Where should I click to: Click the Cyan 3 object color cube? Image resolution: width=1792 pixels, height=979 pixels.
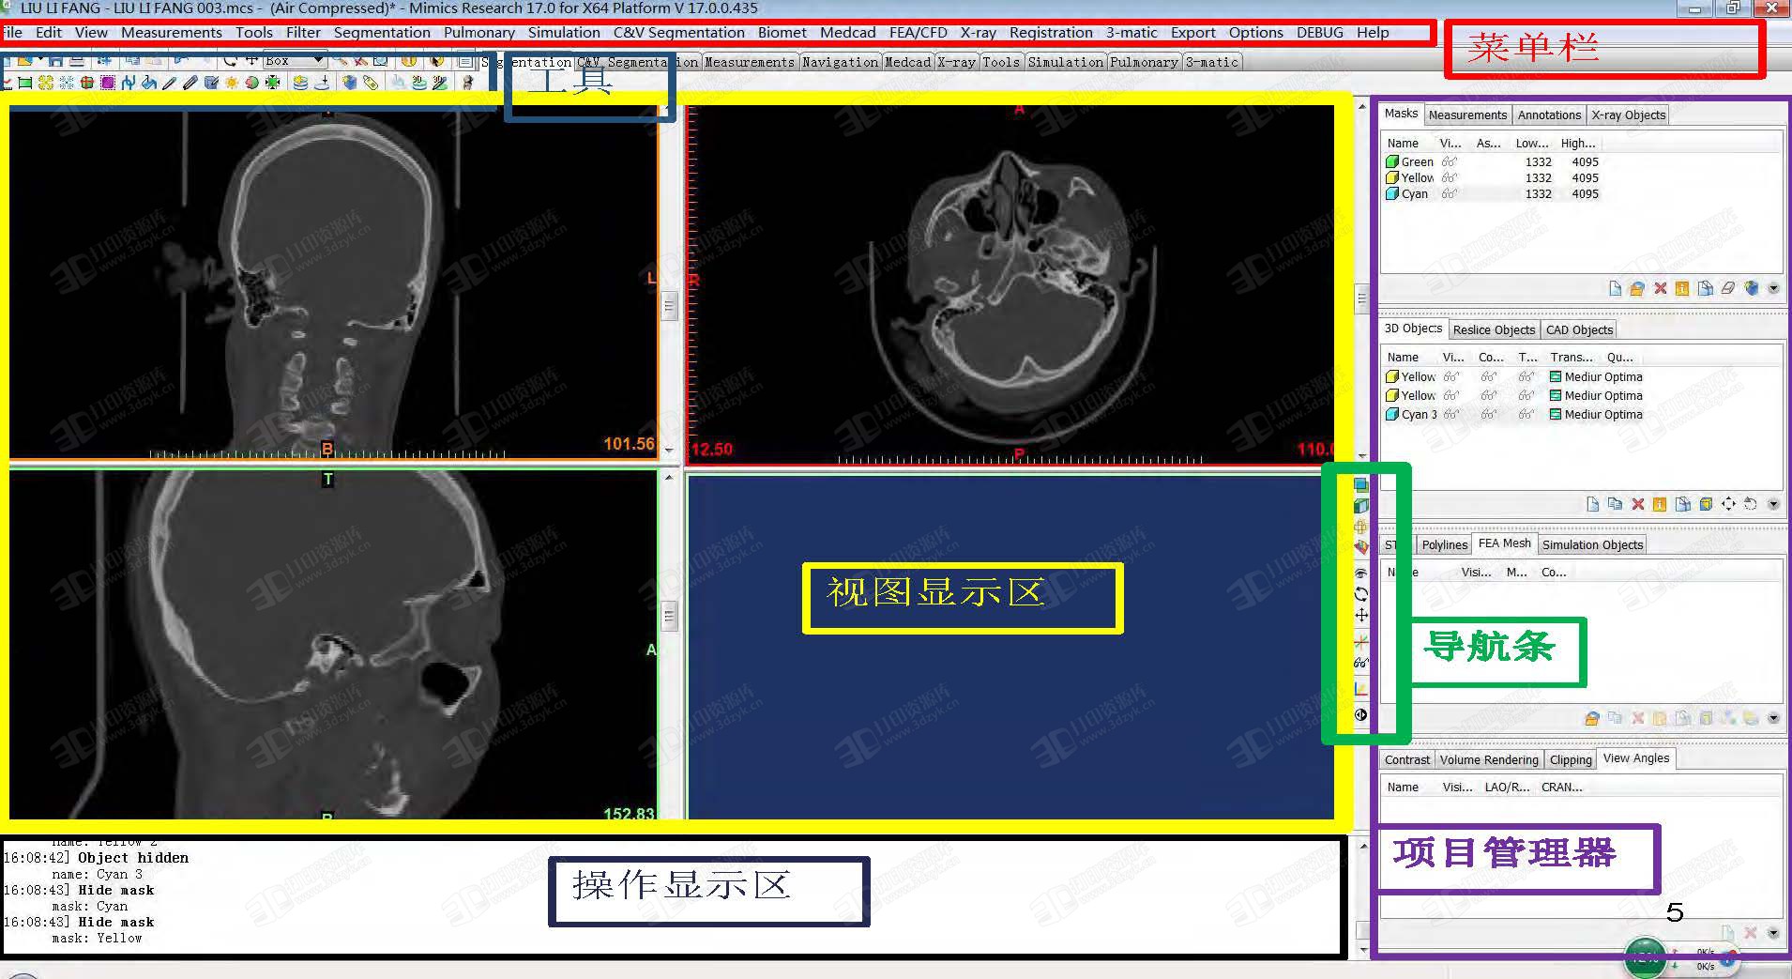tap(1392, 414)
